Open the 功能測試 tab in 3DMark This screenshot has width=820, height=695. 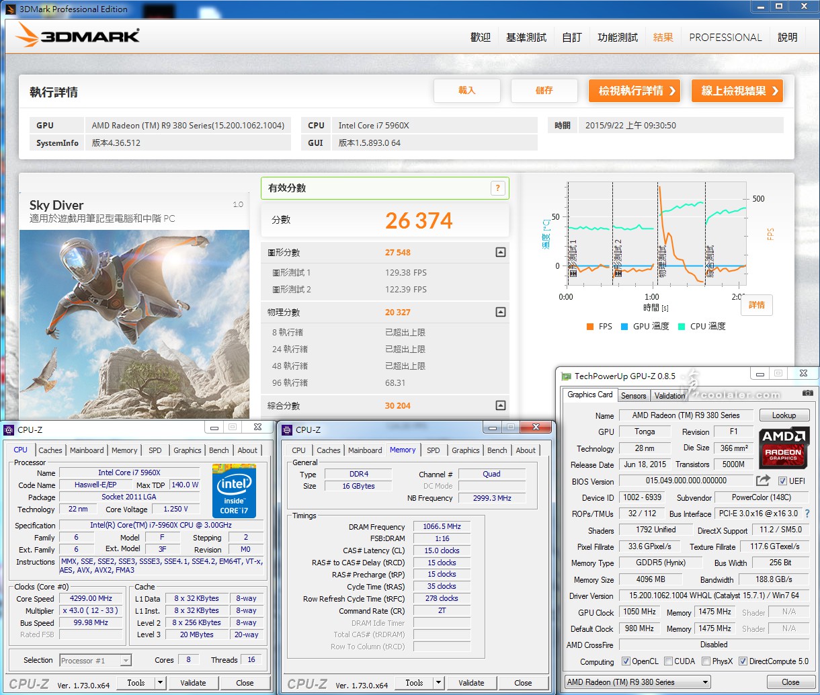tap(618, 38)
